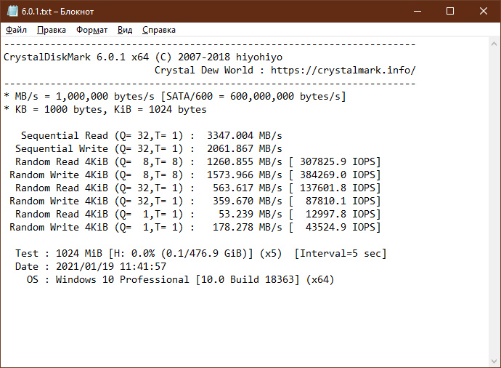Click the text 'CrystalDiskMark'
Image resolution: width=501 pixels, height=368 pixels.
(47, 57)
